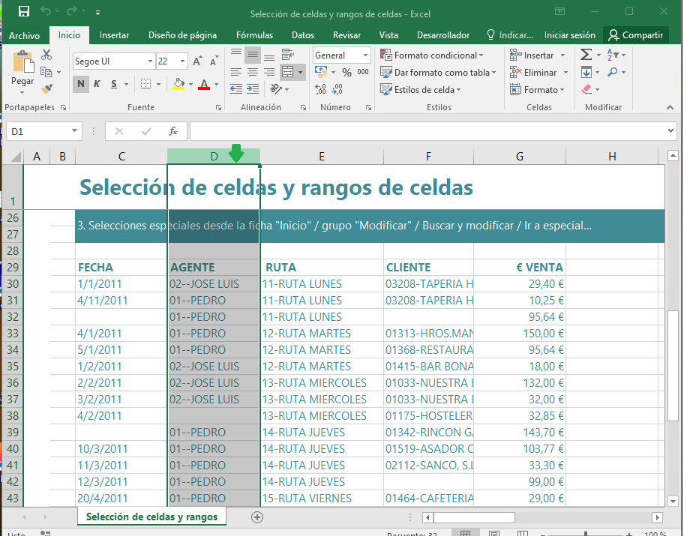Open the Name Box dropdown arrow
The width and height of the screenshot is (684, 536).
pyautogui.click(x=74, y=131)
